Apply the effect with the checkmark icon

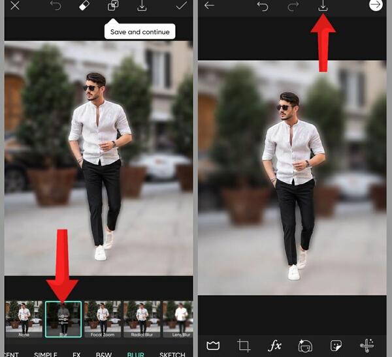click(181, 5)
